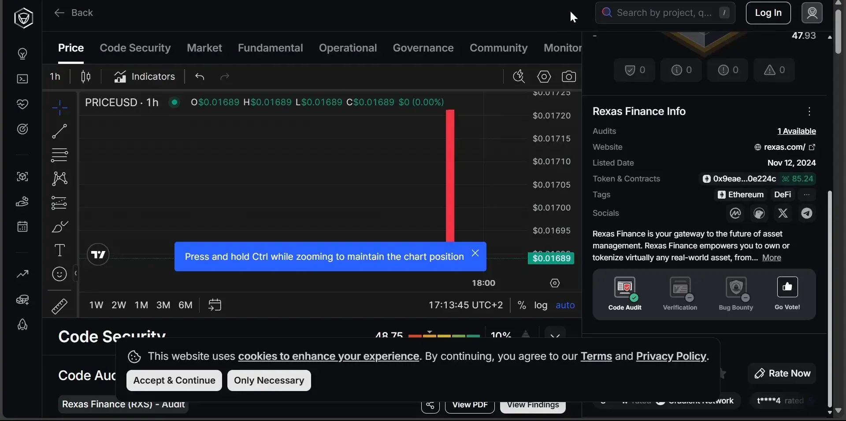Select the crosshair cursor tool

59,107
